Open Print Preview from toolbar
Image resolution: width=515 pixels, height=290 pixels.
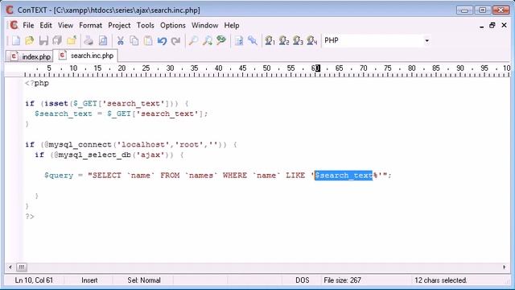[x=103, y=41]
